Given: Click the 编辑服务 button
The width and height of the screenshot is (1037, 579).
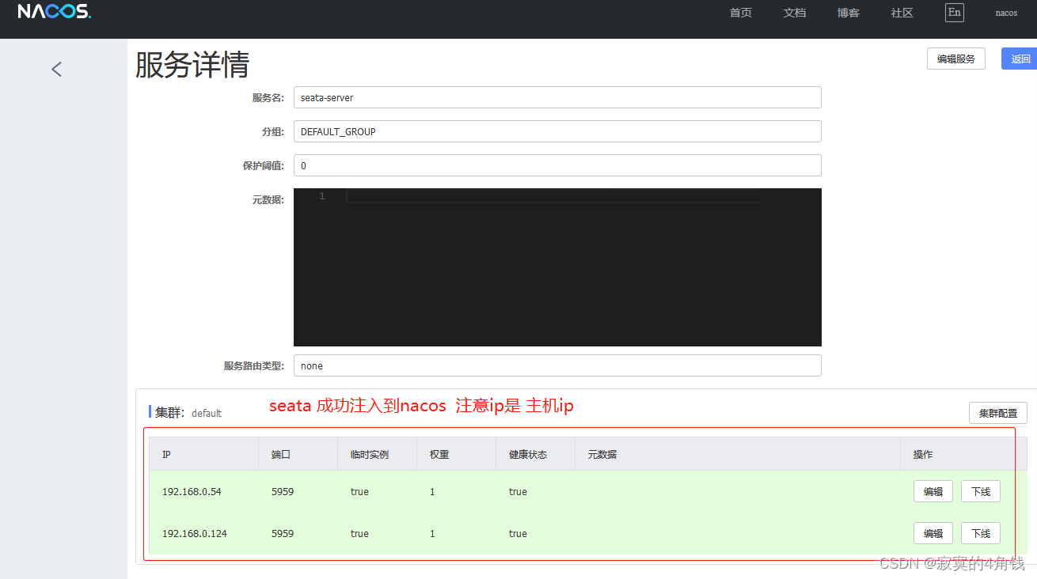Looking at the screenshot, I should tap(956, 59).
